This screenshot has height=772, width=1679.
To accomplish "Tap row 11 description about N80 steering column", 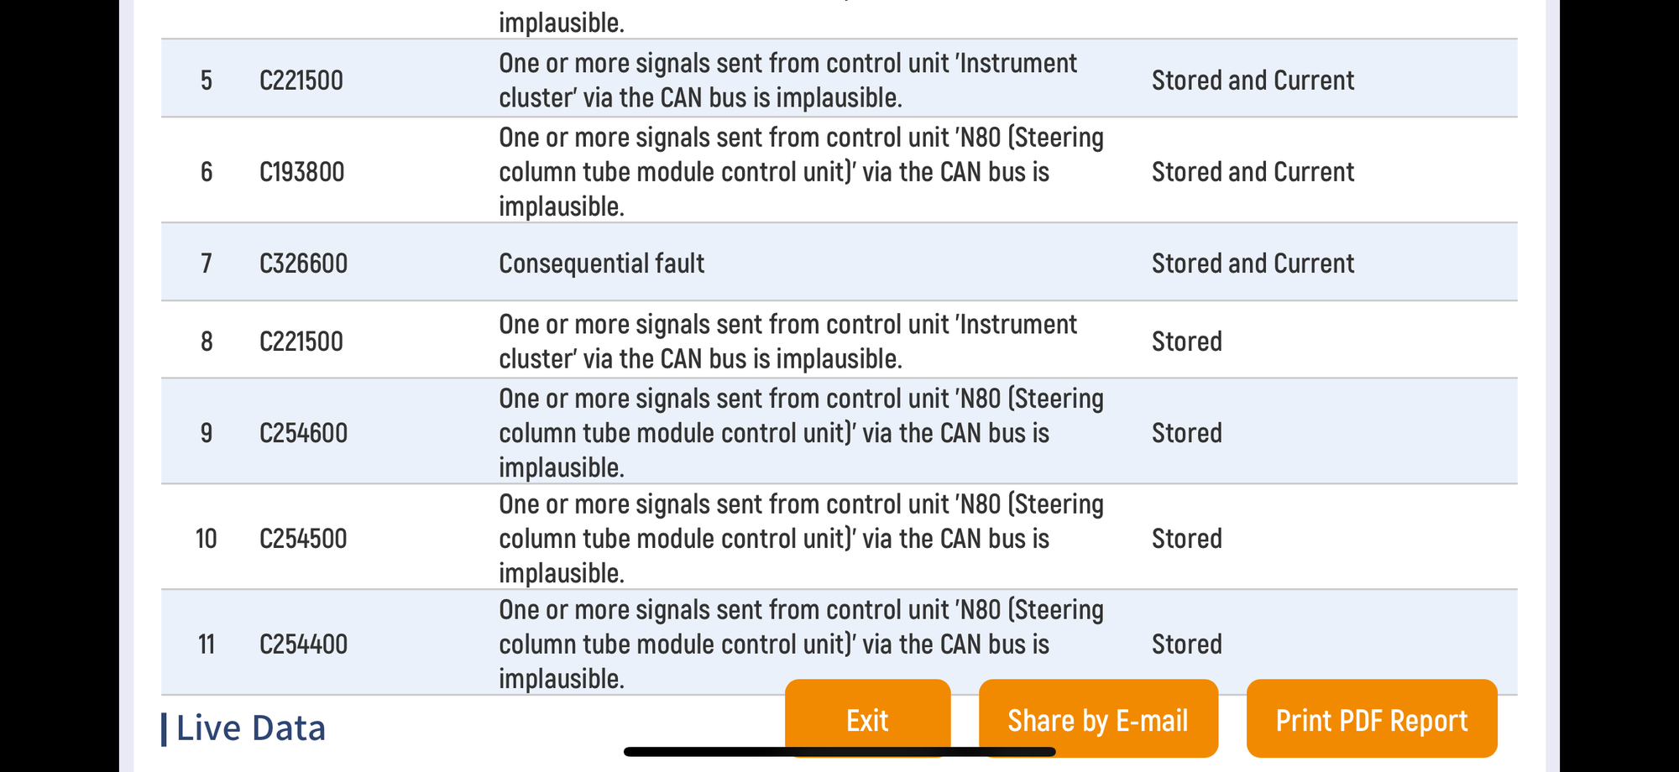I will point(801,644).
